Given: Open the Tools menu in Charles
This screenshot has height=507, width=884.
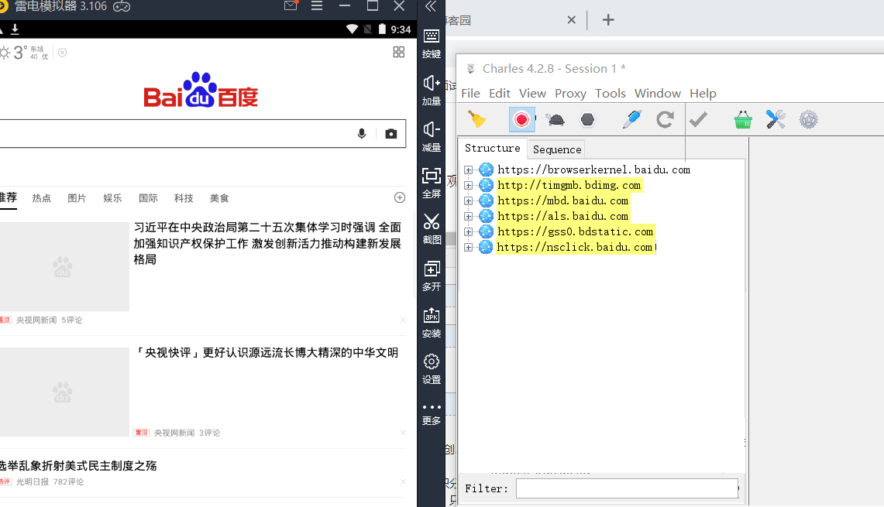Looking at the screenshot, I should click(x=611, y=94).
